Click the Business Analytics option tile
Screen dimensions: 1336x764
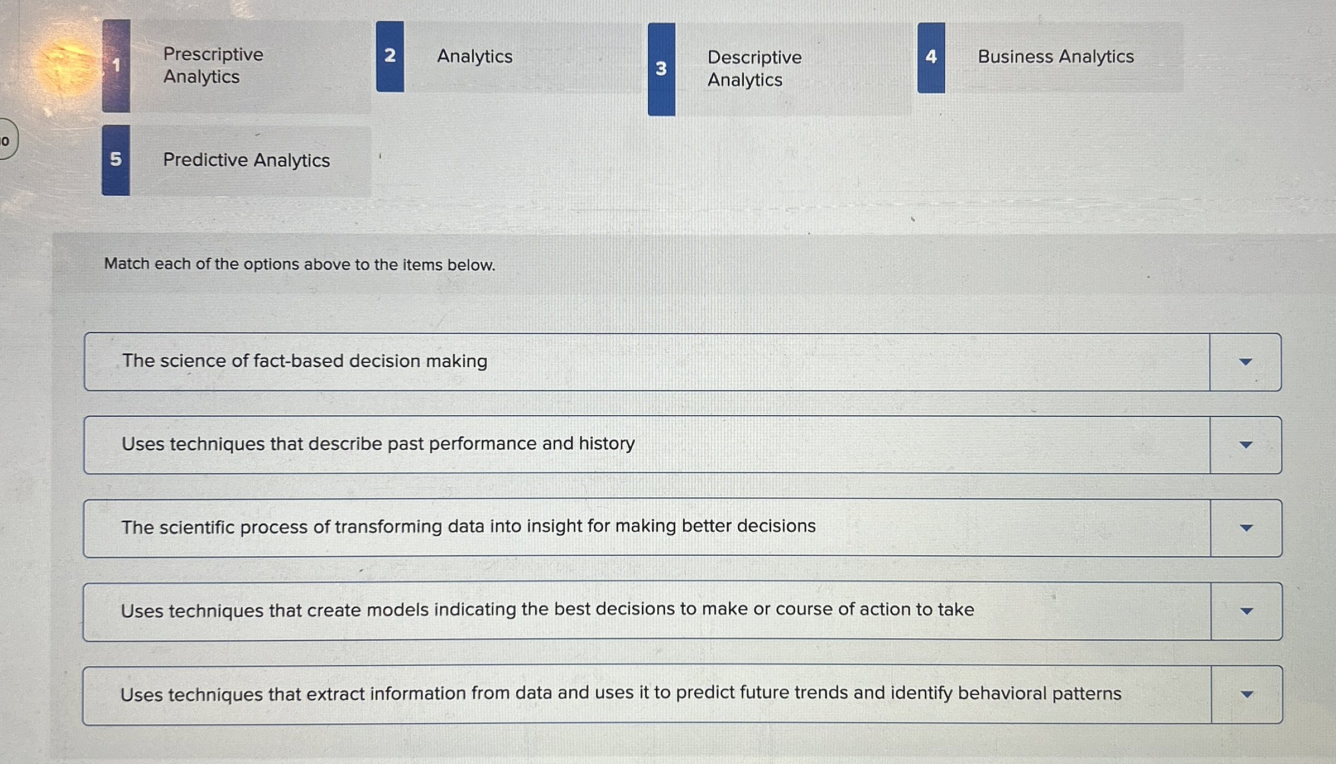pyautogui.click(x=1055, y=56)
